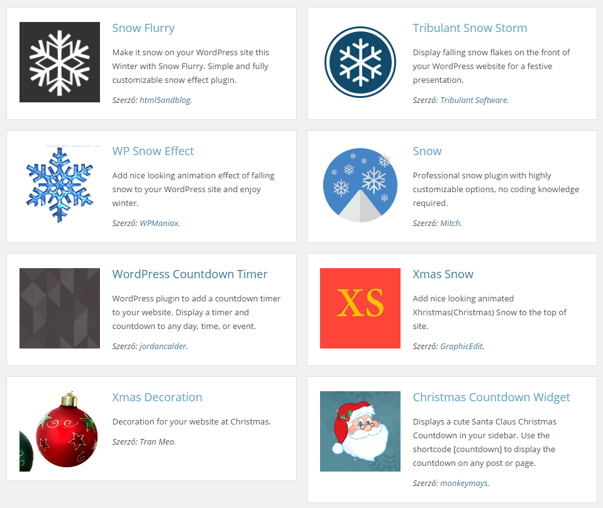Open the Xmas Decoration title link
The width and height of the screenshot is (603, 508).
(x=157, y=397)
